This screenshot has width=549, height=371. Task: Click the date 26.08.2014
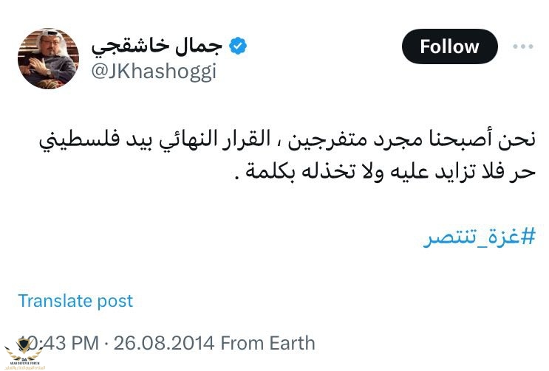(164, 343)
